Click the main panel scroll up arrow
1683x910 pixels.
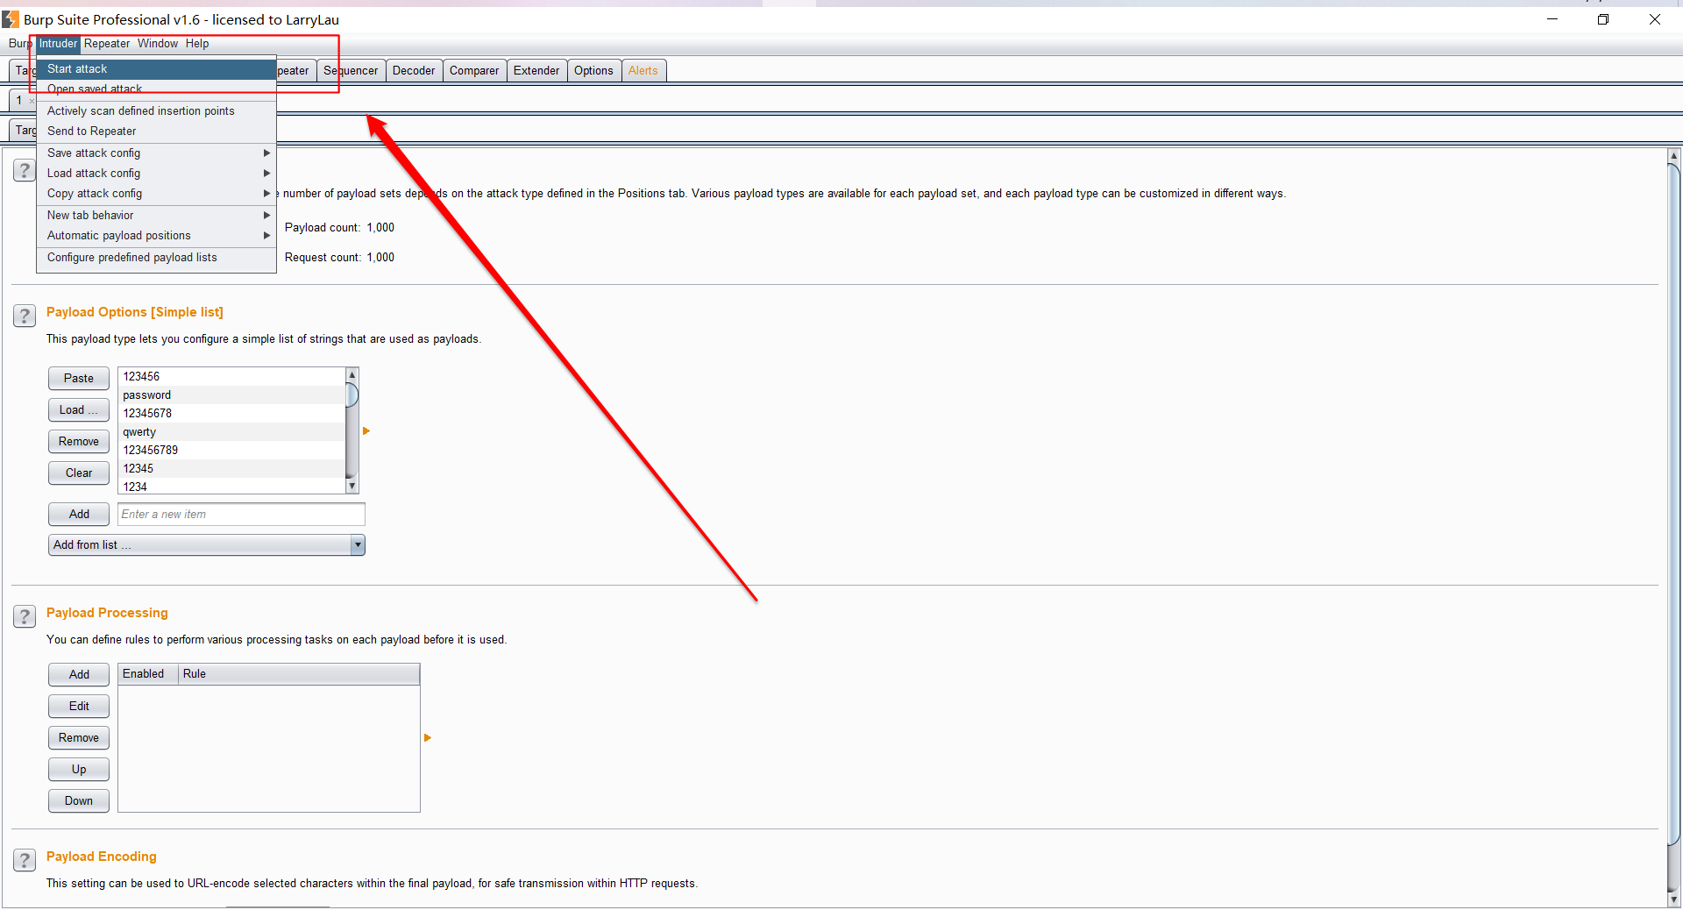pyautogui.click(x=1673, y=157)
